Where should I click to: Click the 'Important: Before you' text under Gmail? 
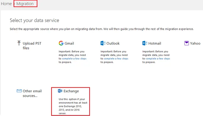(72, 51)
